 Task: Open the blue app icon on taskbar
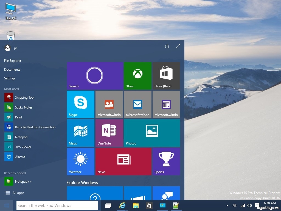[x=162, y=206]
